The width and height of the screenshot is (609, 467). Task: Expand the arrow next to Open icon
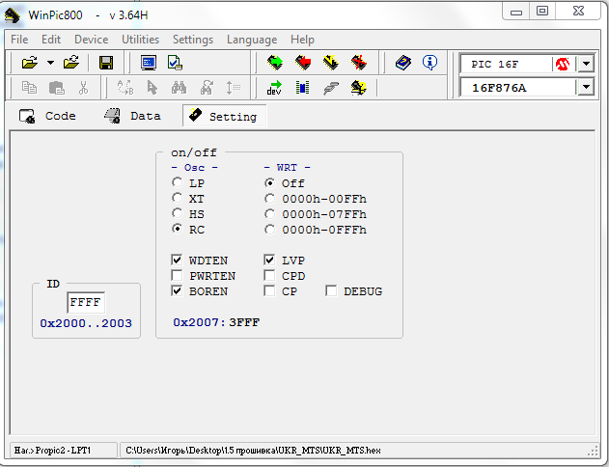click(49, 63)
